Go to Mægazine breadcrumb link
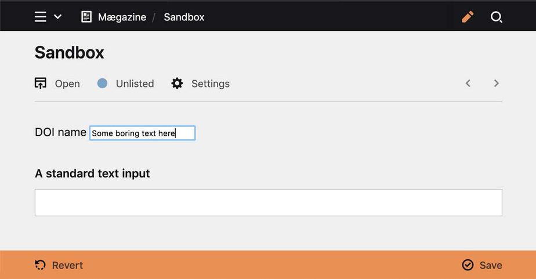The width and height of the screenshot is (536, 279). pos(122,17)
